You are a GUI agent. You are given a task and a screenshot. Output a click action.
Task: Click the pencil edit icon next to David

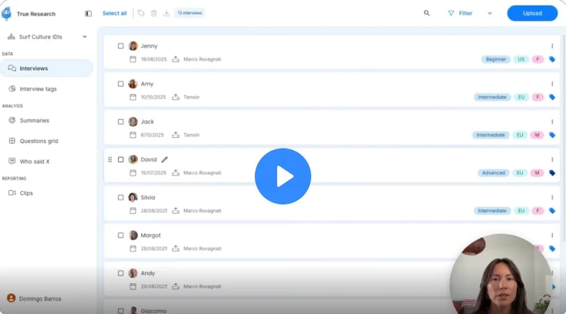tap(164, 159)
